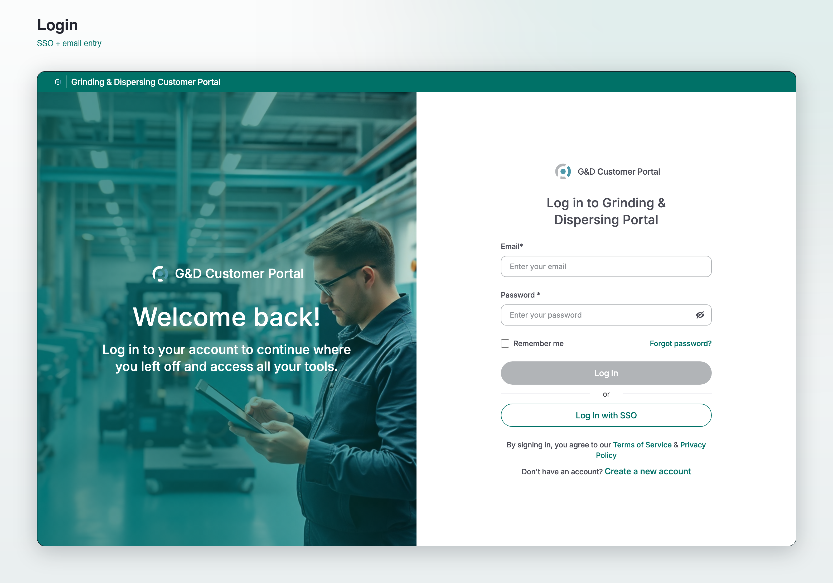Click the G&D logo icon above the login form

(x=563, y=171)
